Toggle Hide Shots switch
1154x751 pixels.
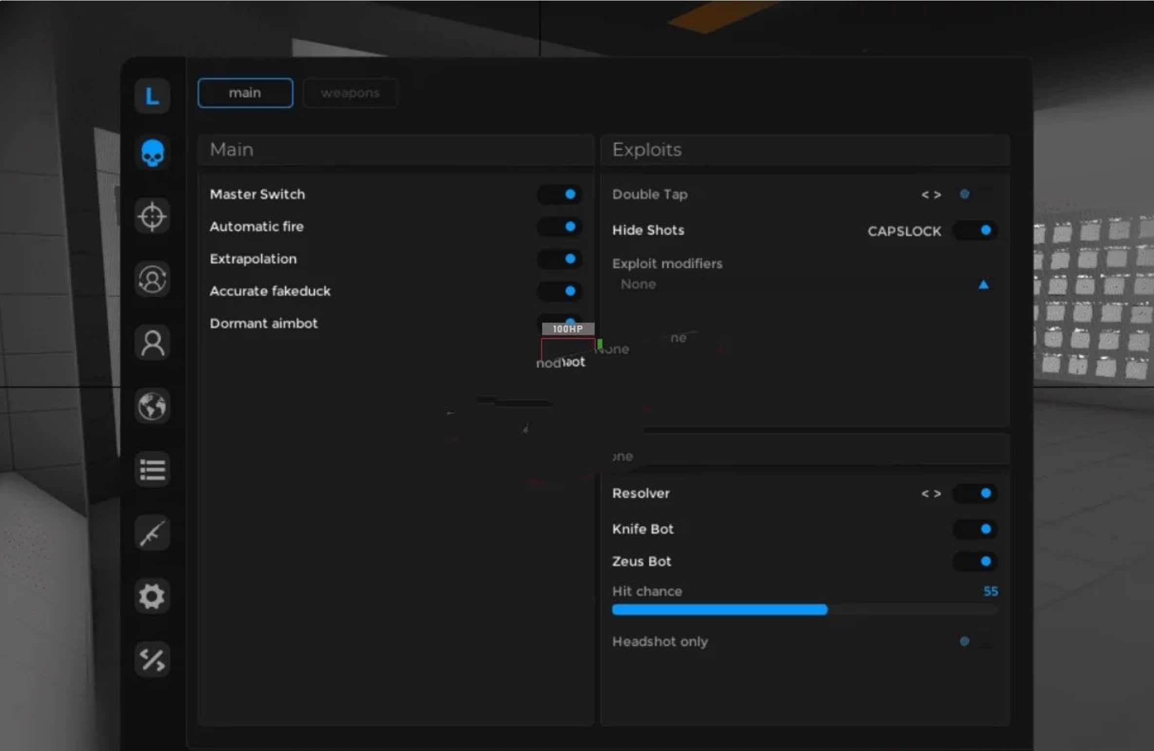pos(975,230)
